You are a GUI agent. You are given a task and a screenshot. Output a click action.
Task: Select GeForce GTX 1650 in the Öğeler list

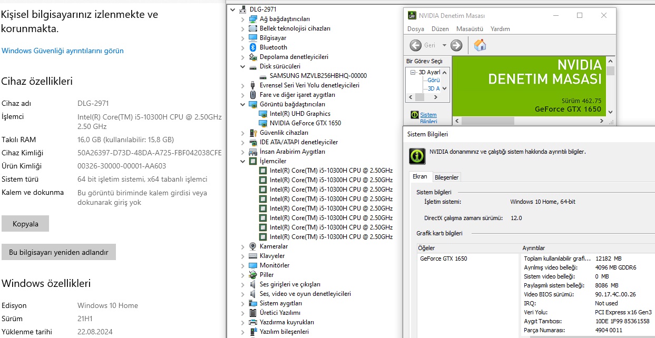(x=444, y=259)
